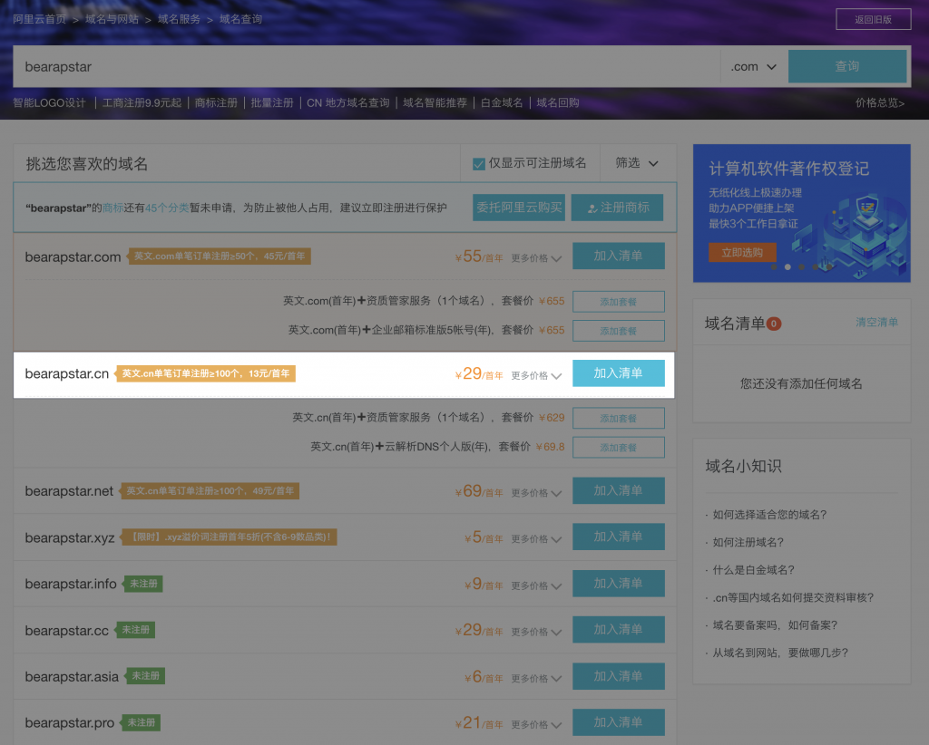Expand 更多价格 for bearapstar.net

536,493
